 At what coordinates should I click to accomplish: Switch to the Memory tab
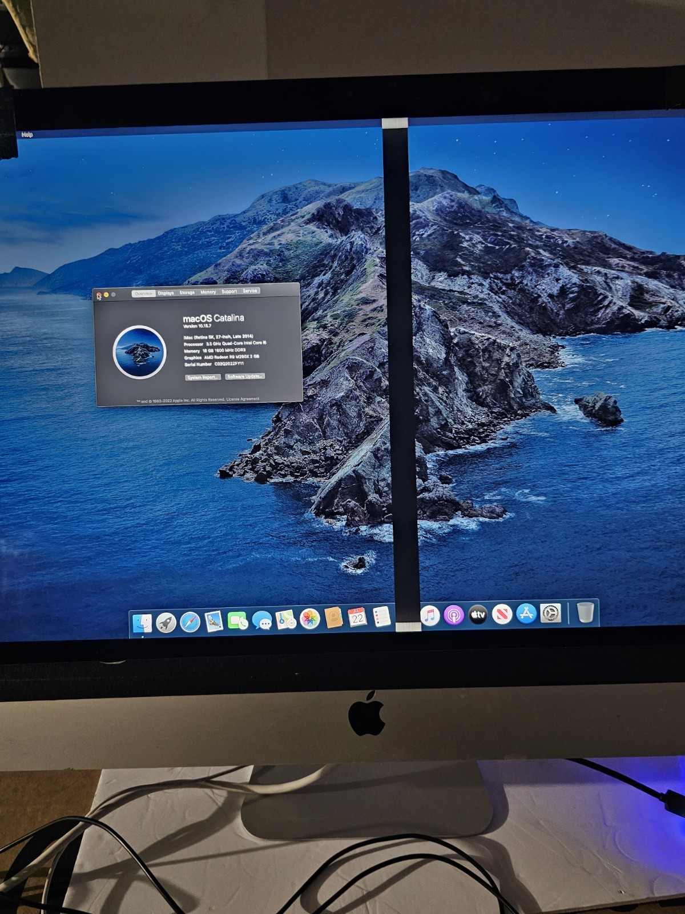click(x=208, y=292)
